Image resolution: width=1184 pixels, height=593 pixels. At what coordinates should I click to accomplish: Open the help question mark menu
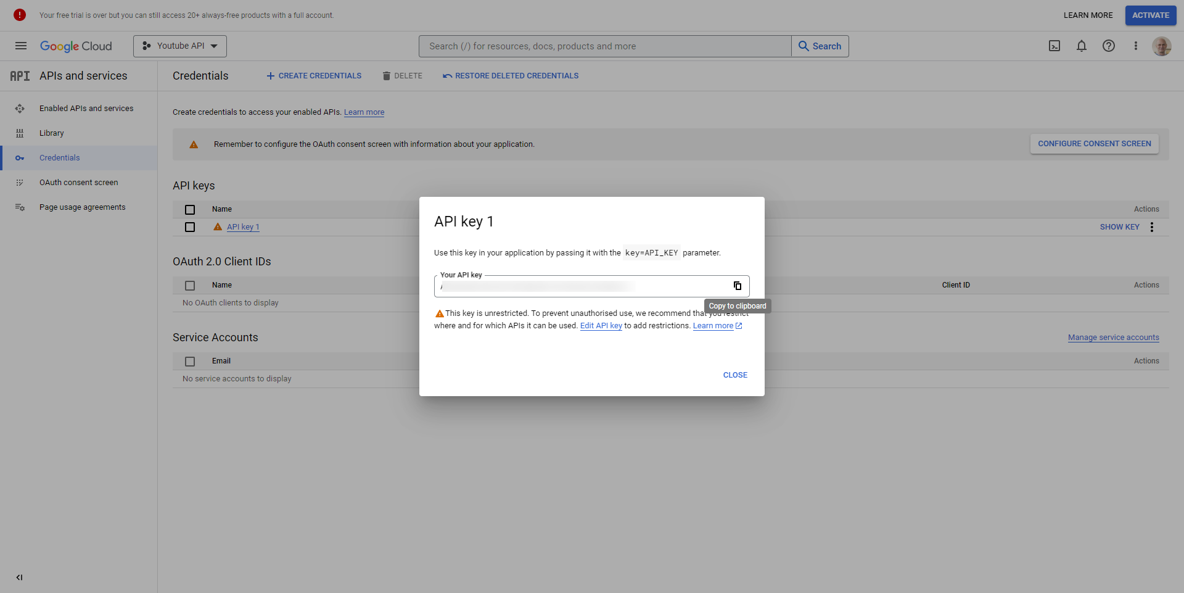click(x=1109, y=46)
